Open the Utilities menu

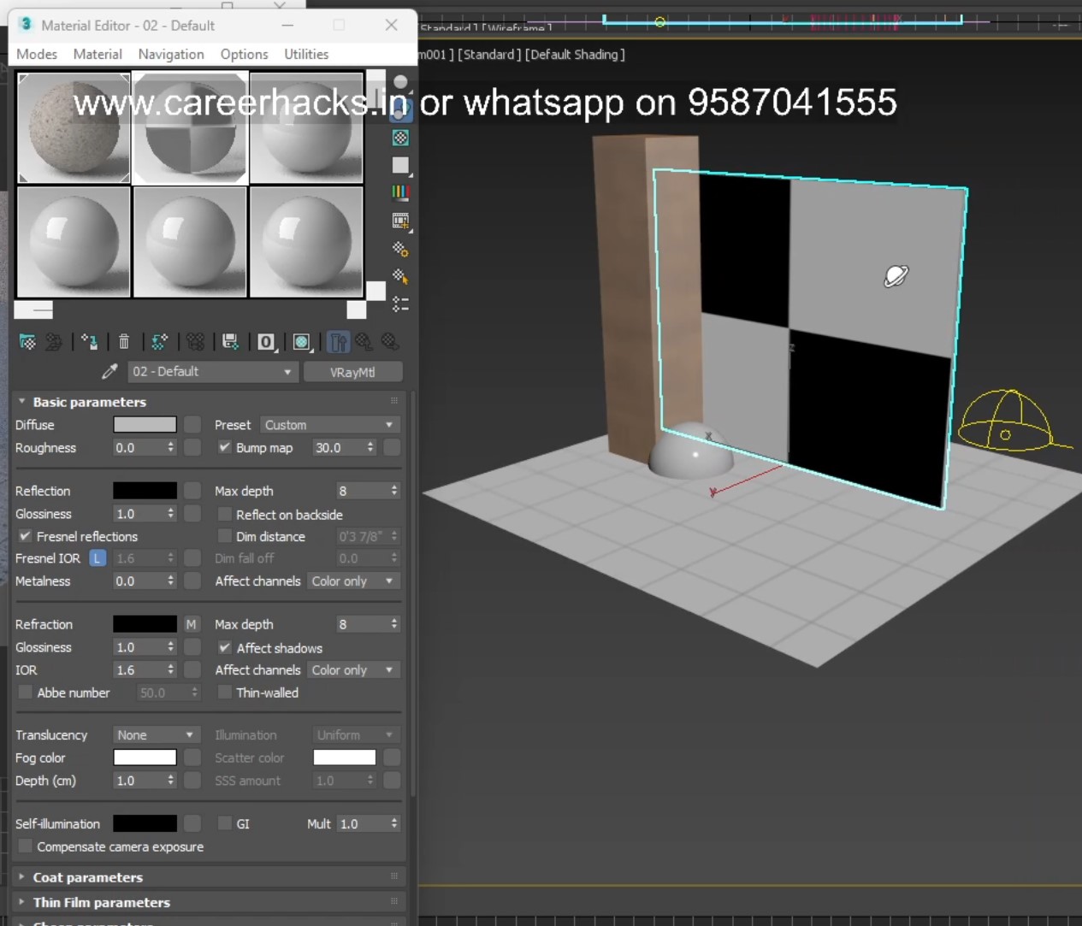[x=306, y=54]
